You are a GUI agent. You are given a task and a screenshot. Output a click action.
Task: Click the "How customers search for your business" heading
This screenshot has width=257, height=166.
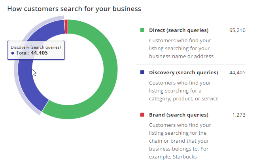coord(74,8)
